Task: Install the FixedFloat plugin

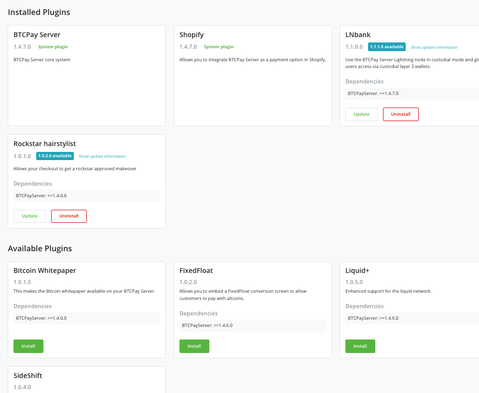Action: (194, 346)
